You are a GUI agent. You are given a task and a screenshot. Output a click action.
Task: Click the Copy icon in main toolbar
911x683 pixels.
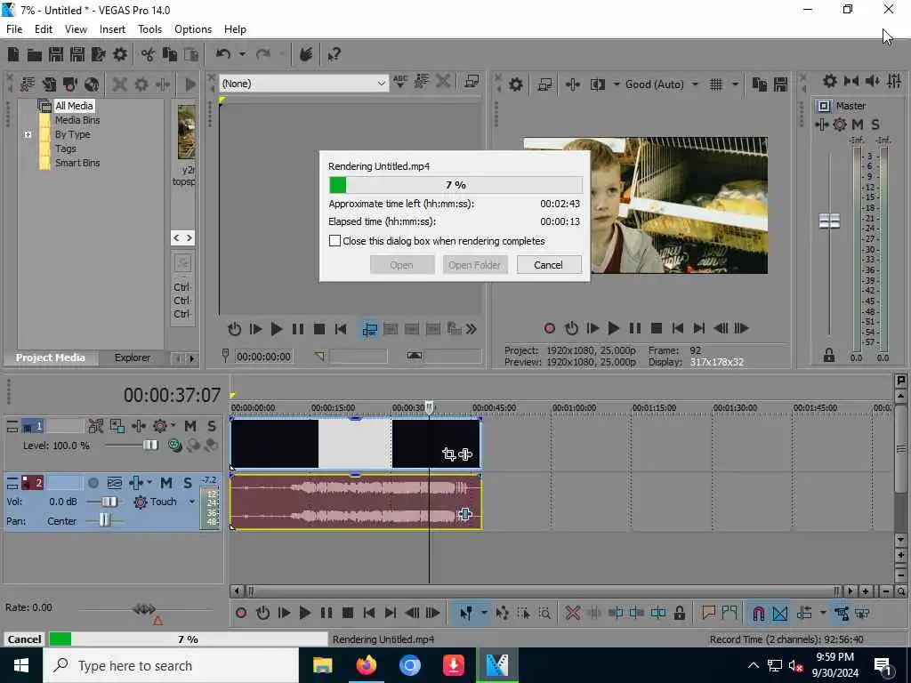[x=170, y=54]
